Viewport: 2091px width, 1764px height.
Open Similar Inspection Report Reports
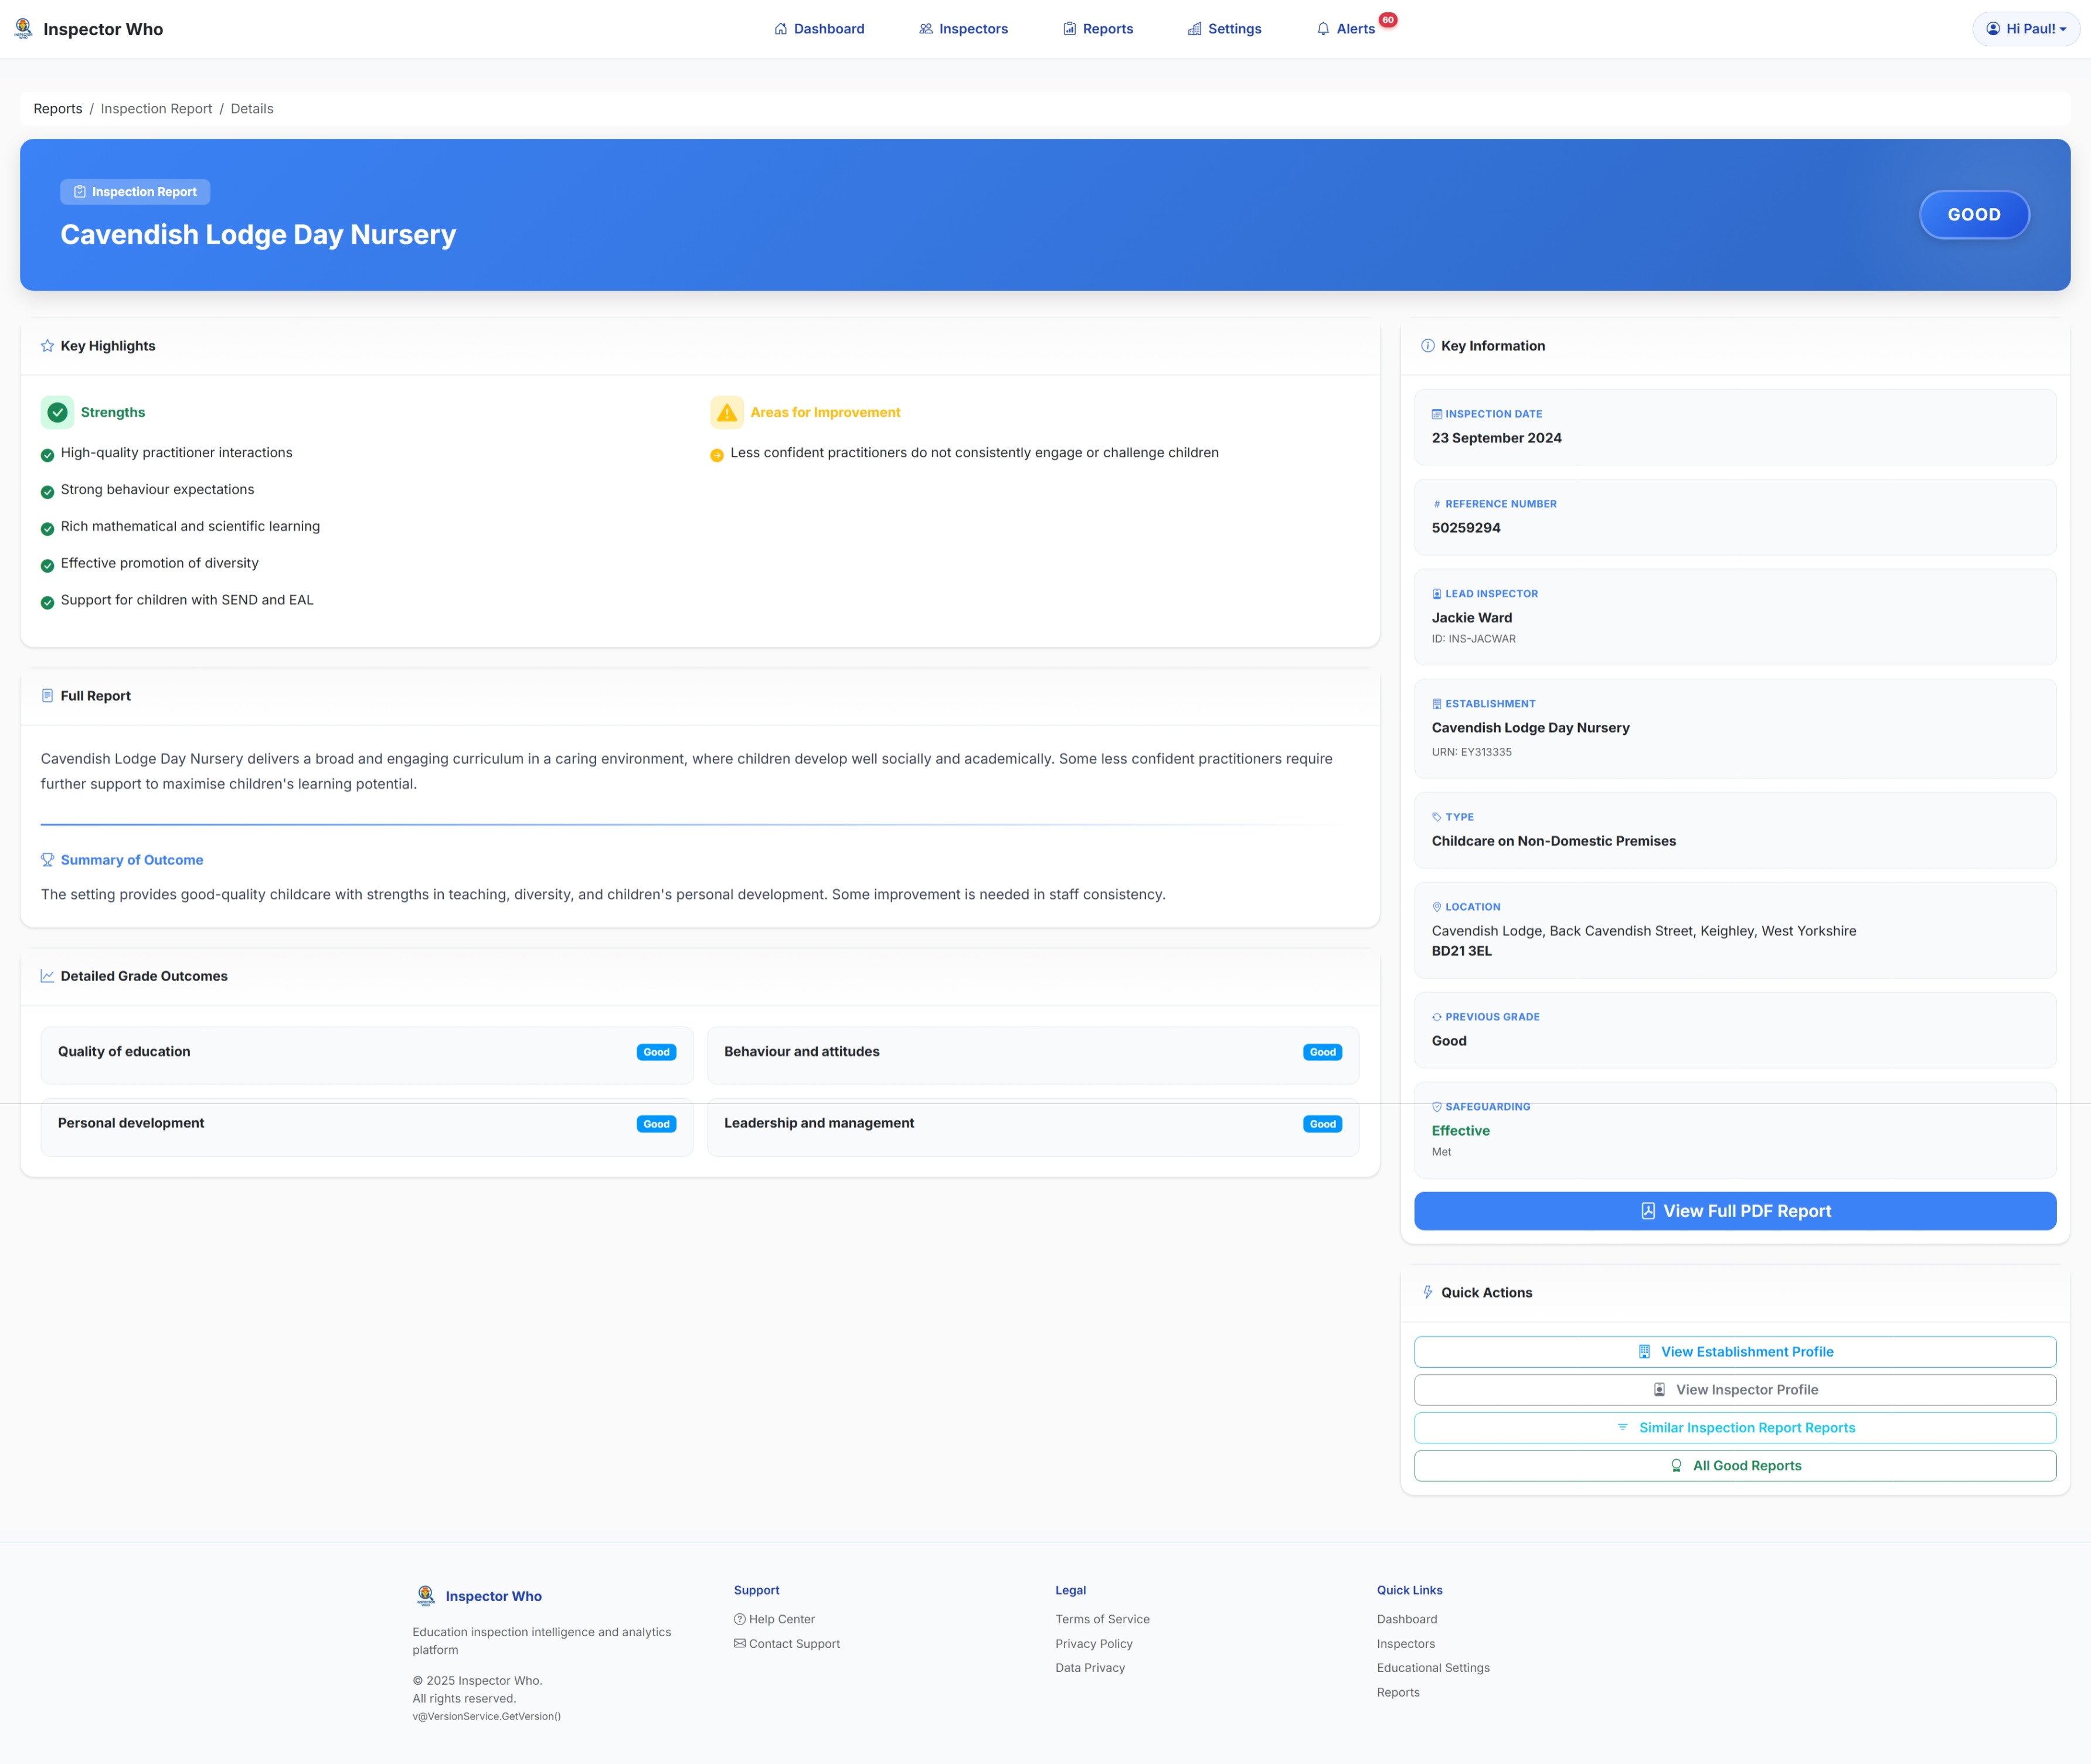(1734, 1427)
